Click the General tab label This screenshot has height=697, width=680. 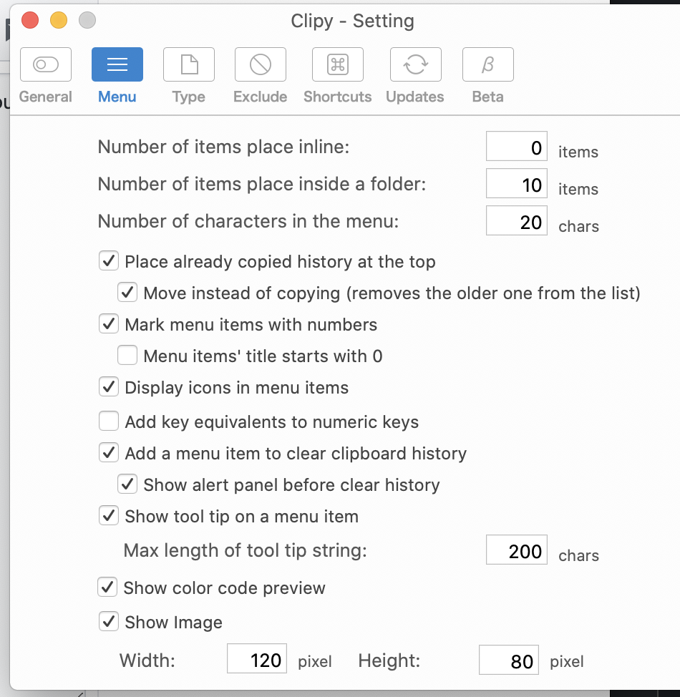46,97
